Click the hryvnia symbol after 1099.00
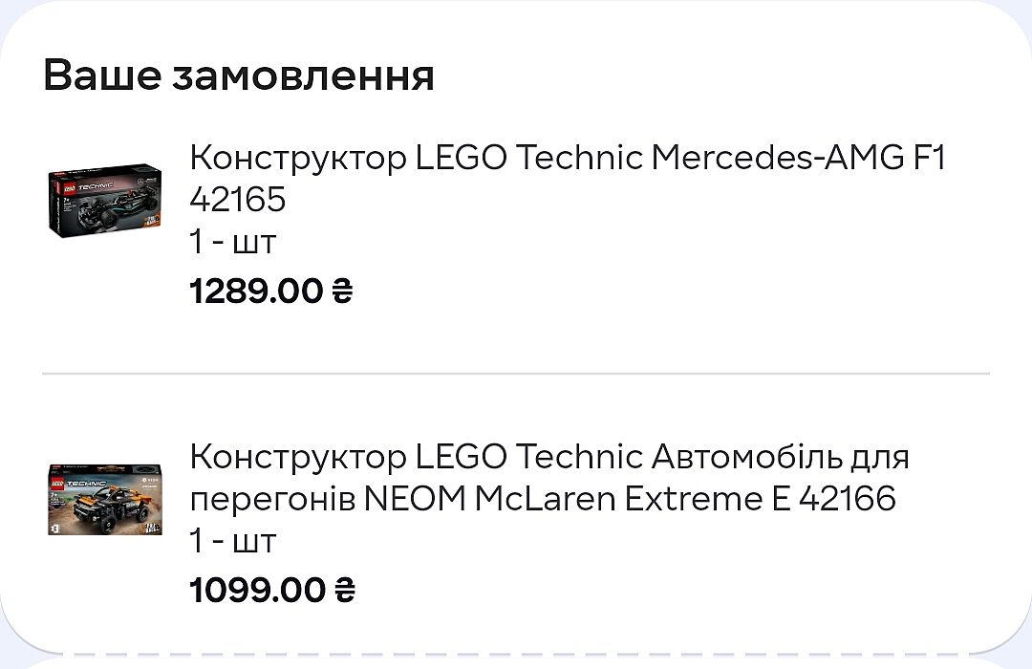Viewport: 1032px width, 669px height. [x=344, y=591]
